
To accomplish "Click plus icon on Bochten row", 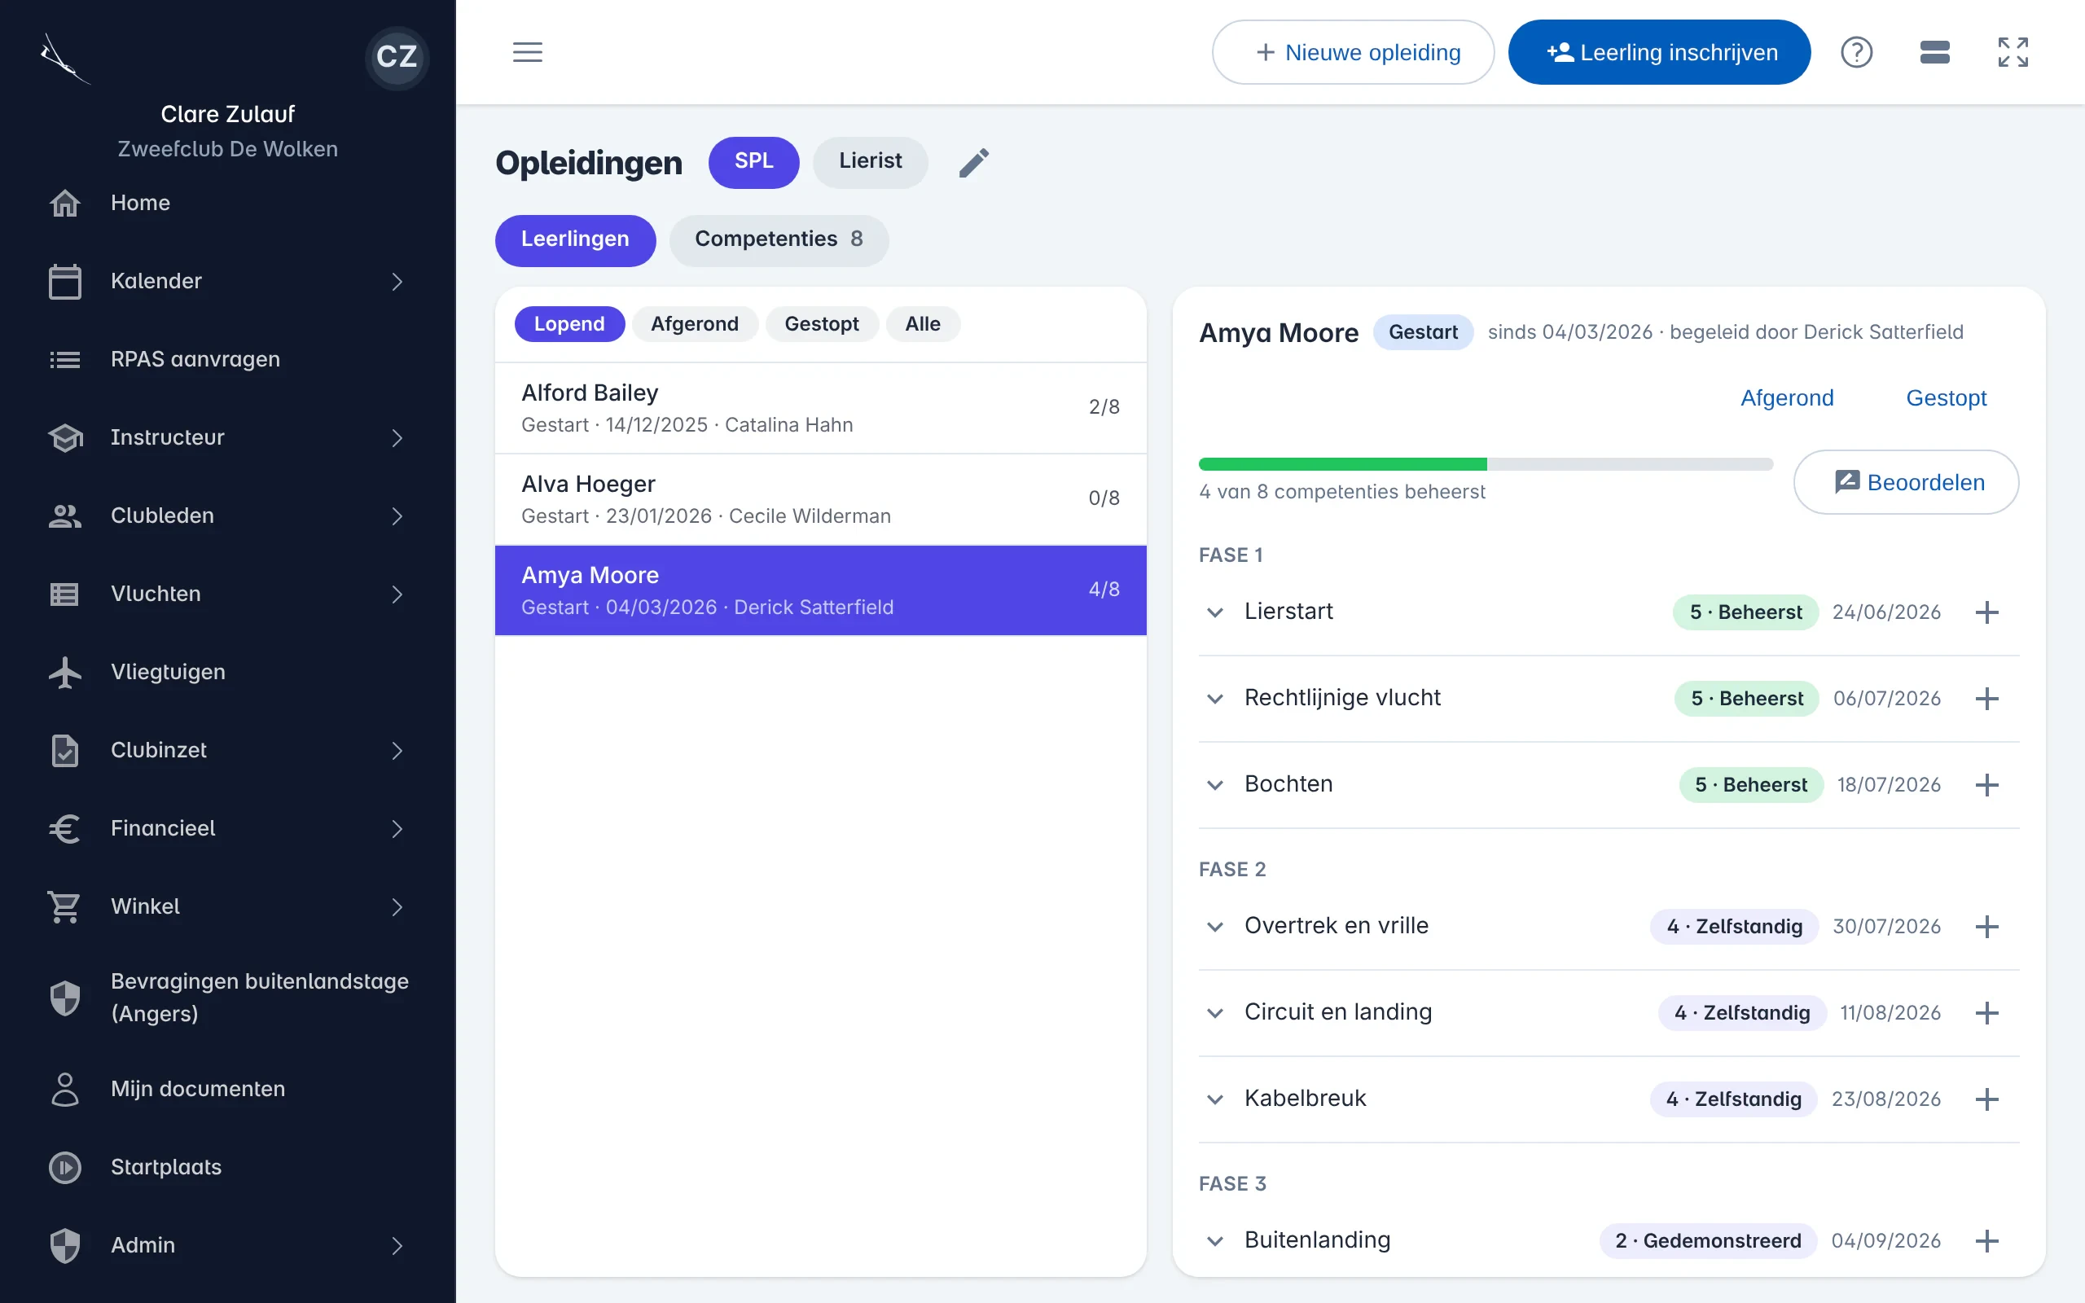I will [x=1986, y=784].
